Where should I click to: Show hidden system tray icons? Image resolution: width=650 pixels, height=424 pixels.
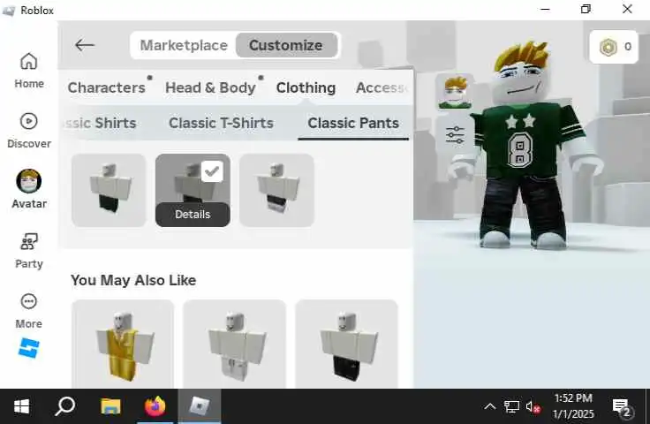tap(489, 406)
